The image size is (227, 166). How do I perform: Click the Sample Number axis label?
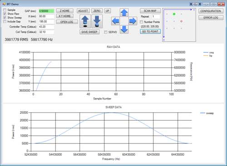click(102, 98)
